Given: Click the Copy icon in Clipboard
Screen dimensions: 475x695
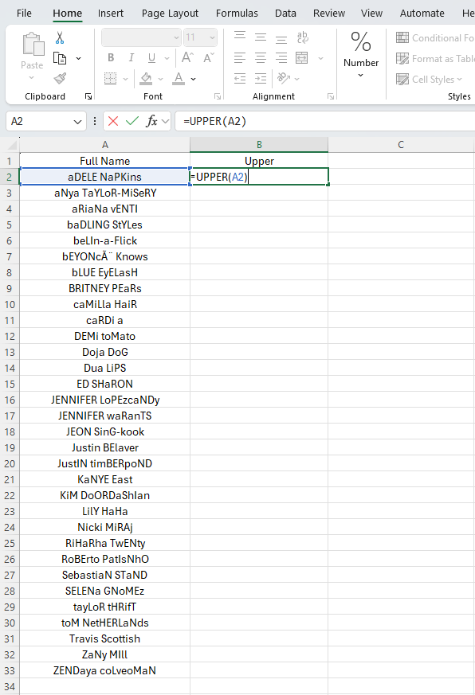Looking at the screenshot, I should pyautogui.click(x=60, y=58).
